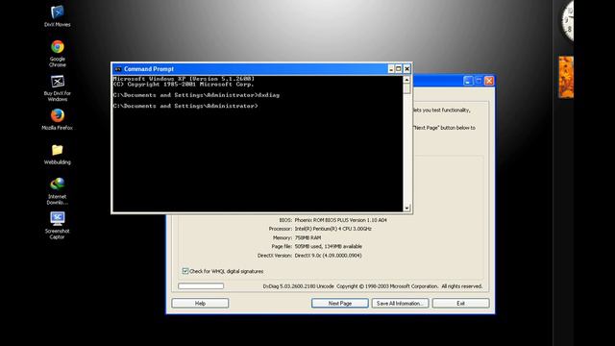Click the clock gadget on the sidebar

coord(567,20)
